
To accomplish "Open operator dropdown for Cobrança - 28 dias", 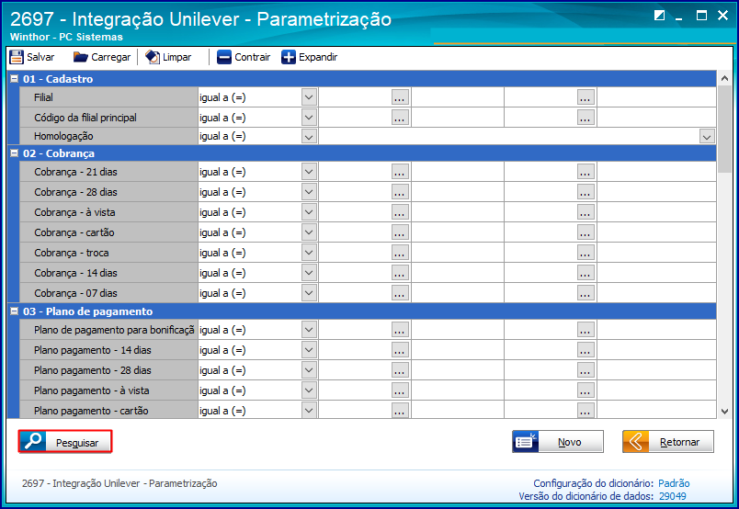I will click(309, 192).
